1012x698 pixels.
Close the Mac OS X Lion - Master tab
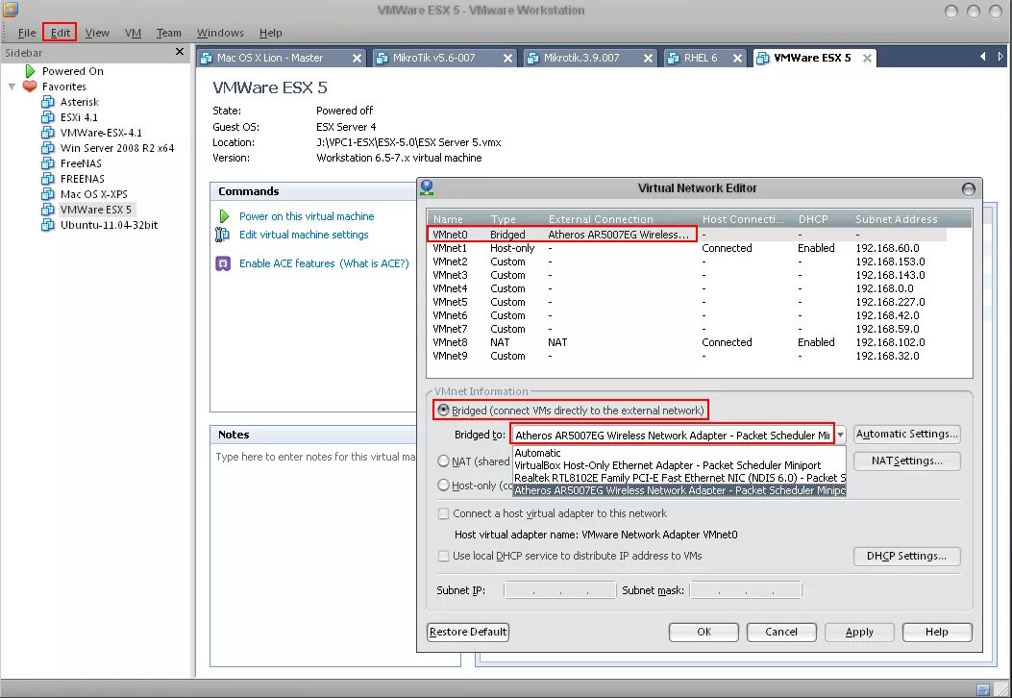click(x=357, y=58)
